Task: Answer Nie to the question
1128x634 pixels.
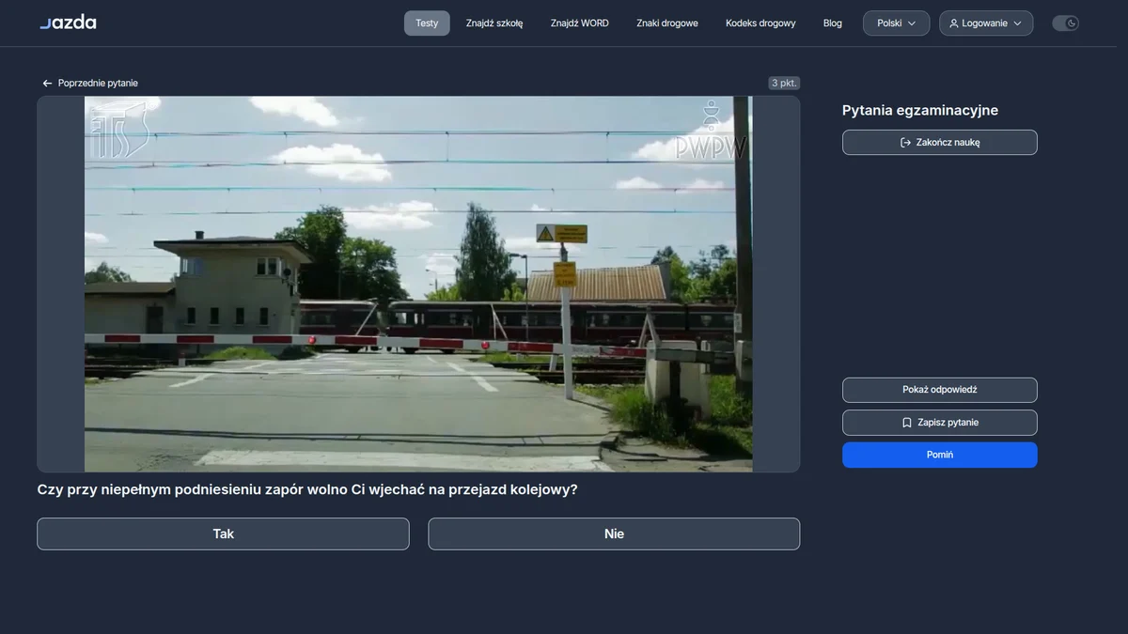Action: click(614, 533)
